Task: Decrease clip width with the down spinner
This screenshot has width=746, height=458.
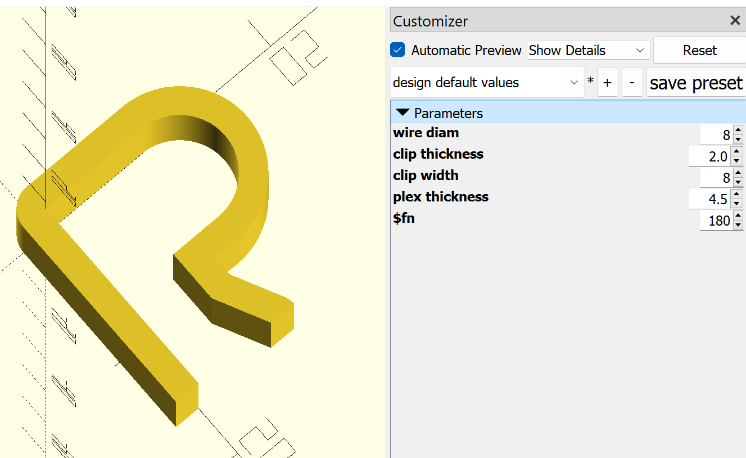Action: pos(737,181)
